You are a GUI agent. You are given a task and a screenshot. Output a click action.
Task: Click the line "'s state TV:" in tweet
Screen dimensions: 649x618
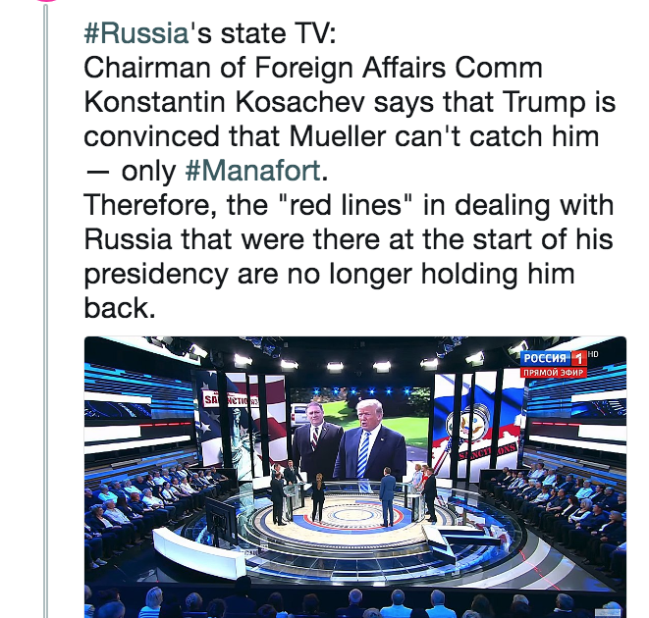tap(262, 33)
